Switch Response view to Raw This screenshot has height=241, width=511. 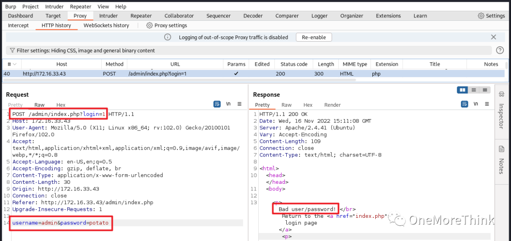[x=286, y=105]
